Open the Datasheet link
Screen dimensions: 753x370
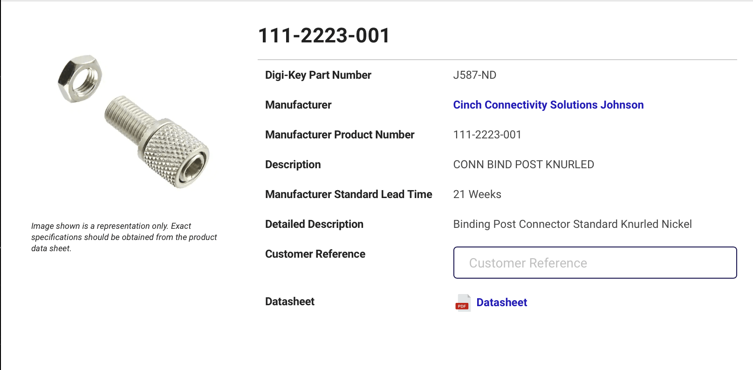[x=501, y=302]
